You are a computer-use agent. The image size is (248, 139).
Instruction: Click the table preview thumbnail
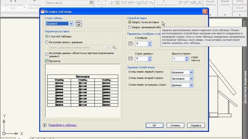[83, 91]
